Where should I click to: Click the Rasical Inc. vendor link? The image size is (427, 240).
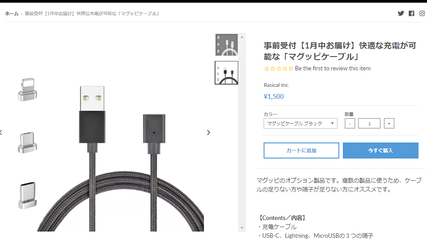277,85
